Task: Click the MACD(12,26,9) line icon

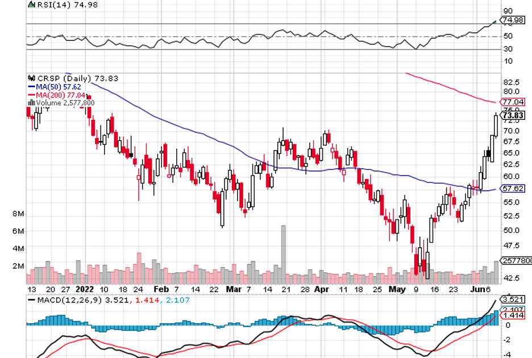Action: pyautogui.click(x=31, y=299)
